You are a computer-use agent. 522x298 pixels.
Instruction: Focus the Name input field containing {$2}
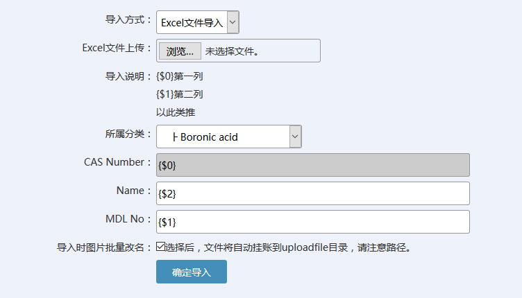(x=312, y=193)
